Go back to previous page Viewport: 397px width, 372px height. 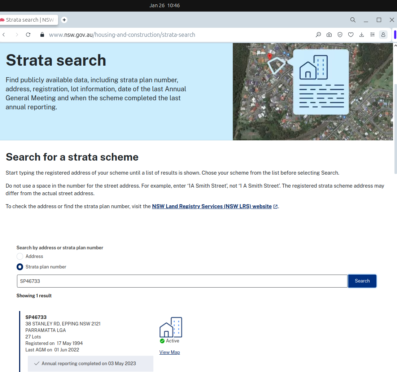(x=4, y=35)
